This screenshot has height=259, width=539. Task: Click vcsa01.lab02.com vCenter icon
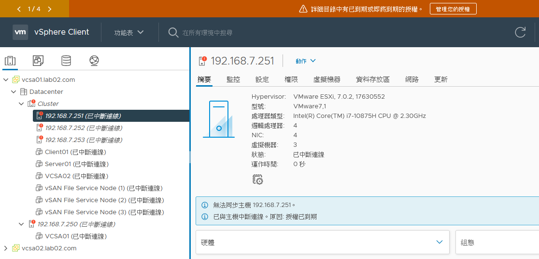pyautogui.click(x=16, y=80)
